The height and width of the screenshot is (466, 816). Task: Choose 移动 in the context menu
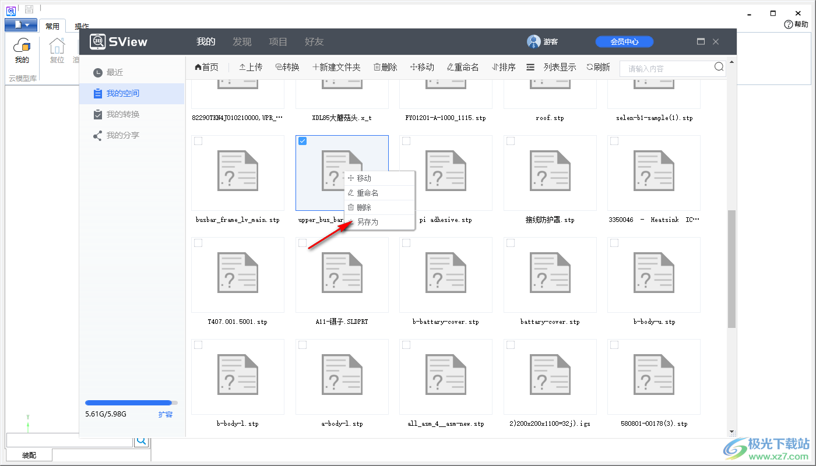pyautogui.click(x=379, y=178)
